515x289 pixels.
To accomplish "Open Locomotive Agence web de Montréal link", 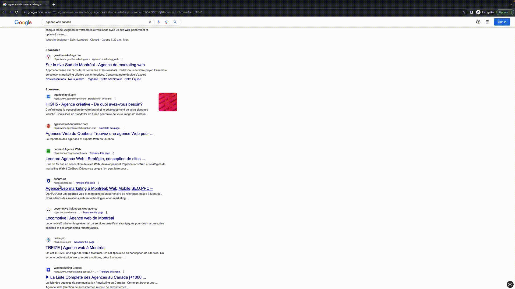I will click(x=80, y=218).
